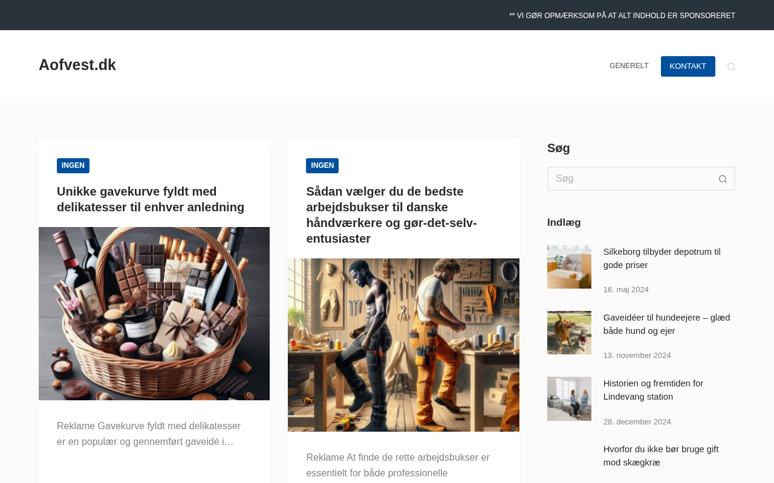Viewport: 774px width, 483px height.
Task: Read 'Silkeborg tilbyder depotrum til gode priser'
Action: click(x=662, y=258)
